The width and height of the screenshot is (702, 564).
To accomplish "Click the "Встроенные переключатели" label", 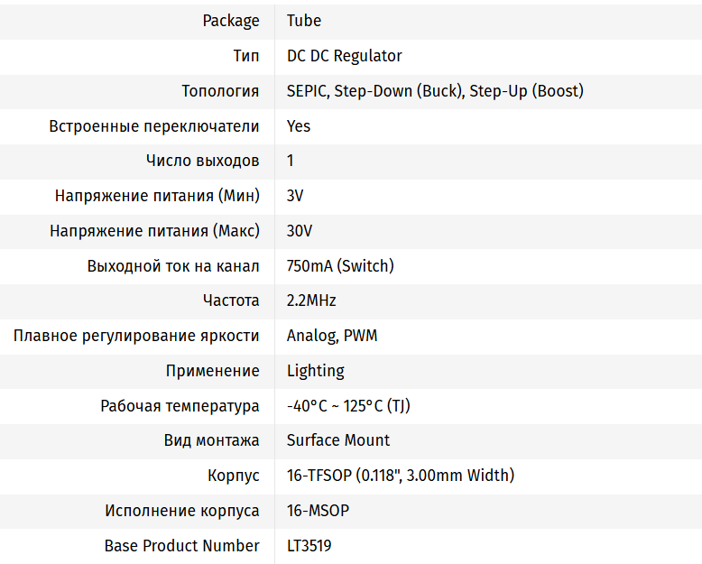I will 154,126.
